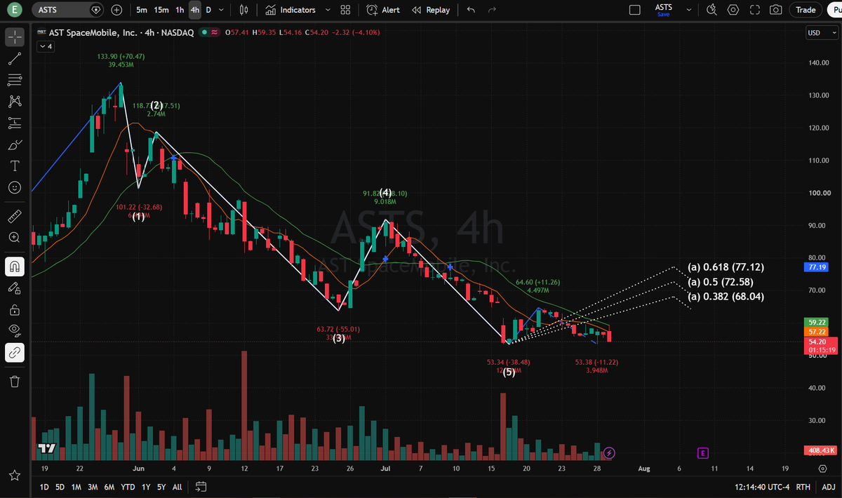Switch to the D daily timeframe
Screen dimensions: 842x498
(208, 10)
